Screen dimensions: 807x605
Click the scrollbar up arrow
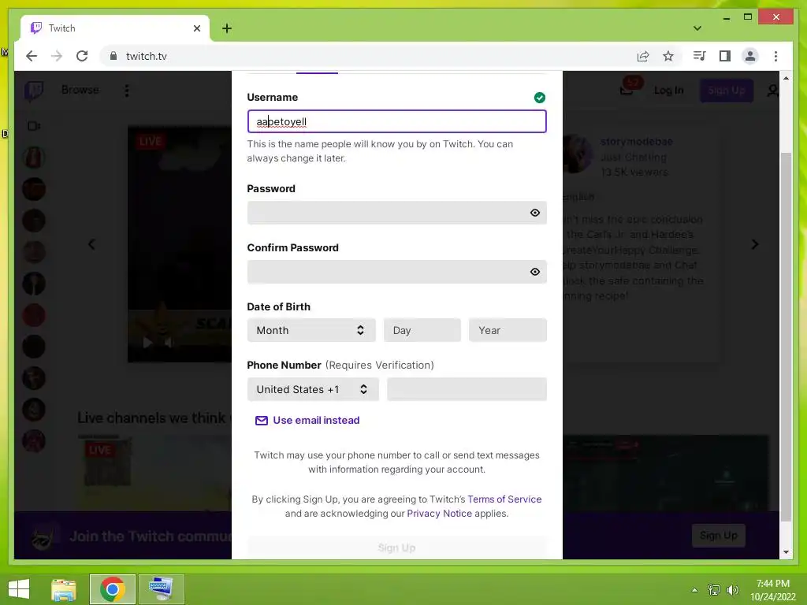point(786,78)
